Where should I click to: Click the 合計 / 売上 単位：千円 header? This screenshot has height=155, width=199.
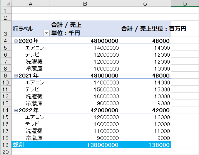point(85,29)
